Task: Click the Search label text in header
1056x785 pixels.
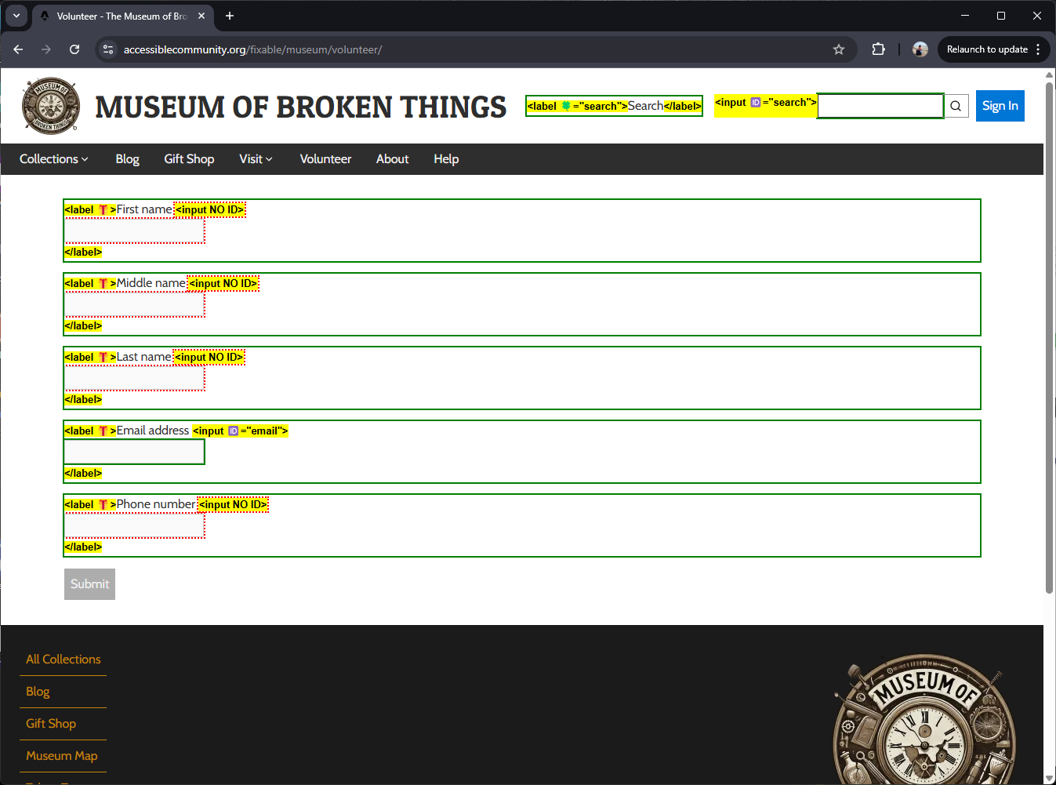Action: [x=645, y=106]
